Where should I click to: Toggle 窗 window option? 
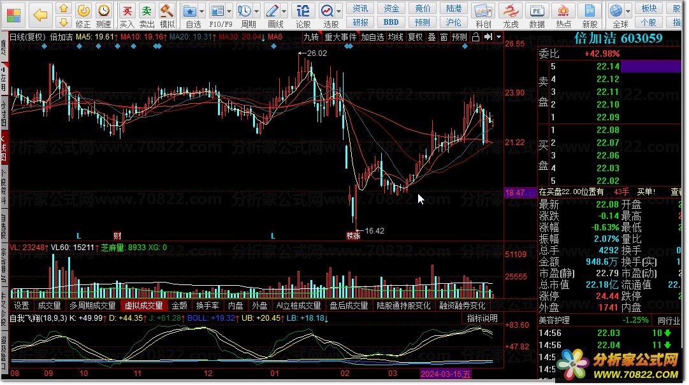(x=444, y=38)
